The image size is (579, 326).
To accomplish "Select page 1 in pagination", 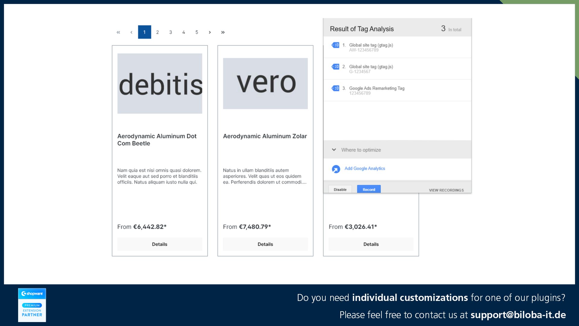I will pyautogui.click(x=144, y=32).
